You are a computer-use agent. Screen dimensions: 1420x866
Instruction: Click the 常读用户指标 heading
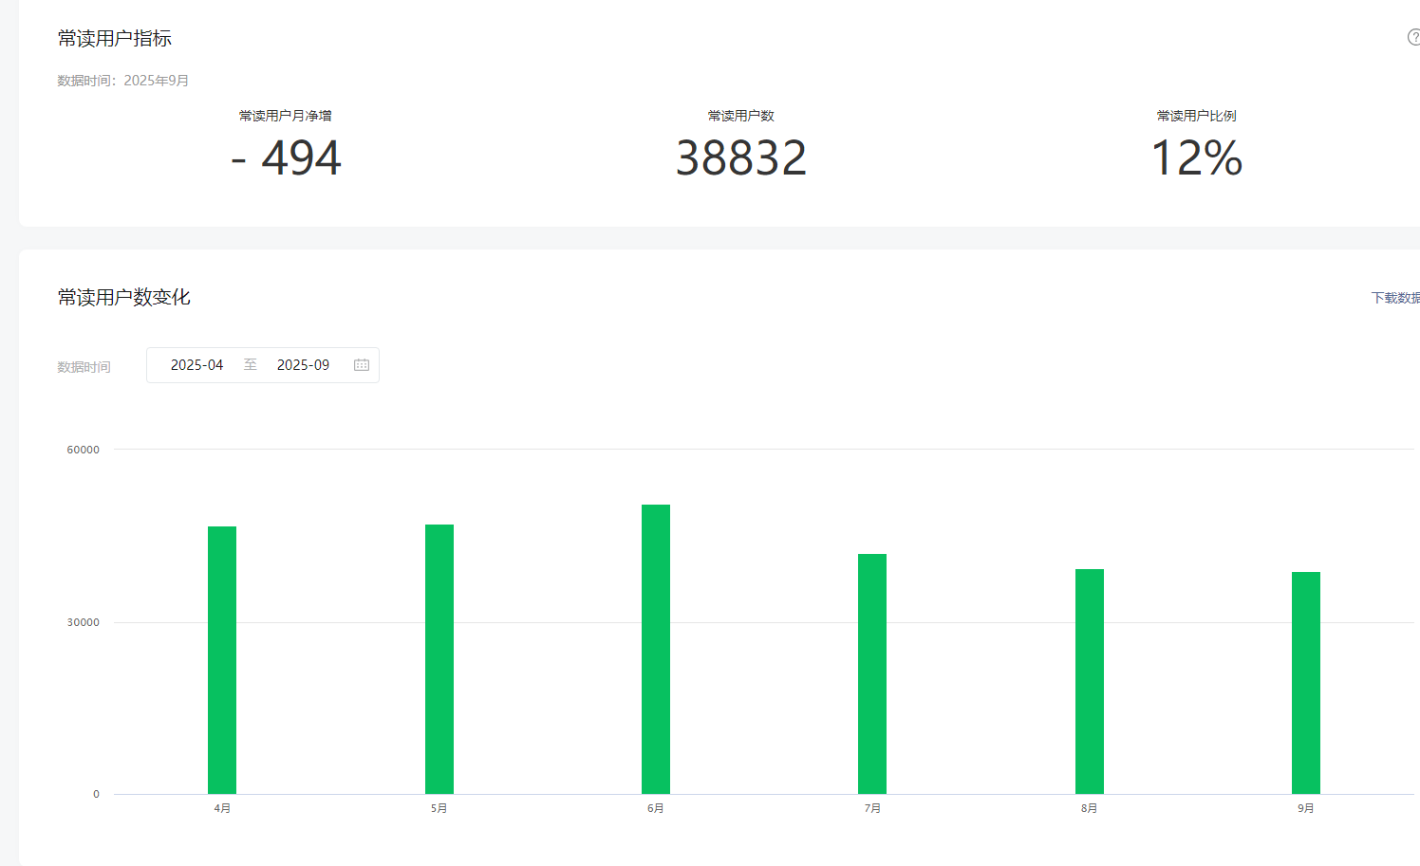(x=115, y=38)
